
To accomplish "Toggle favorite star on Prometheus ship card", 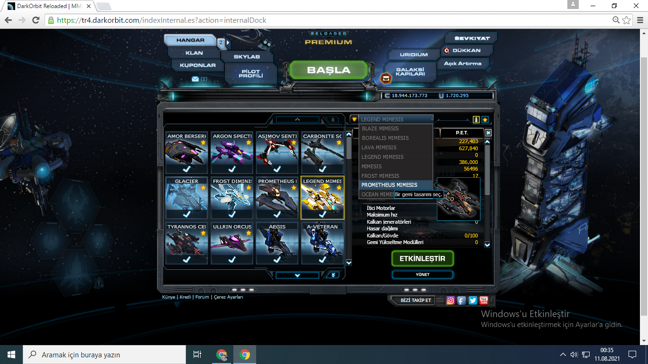I will (x=294, y=188).
